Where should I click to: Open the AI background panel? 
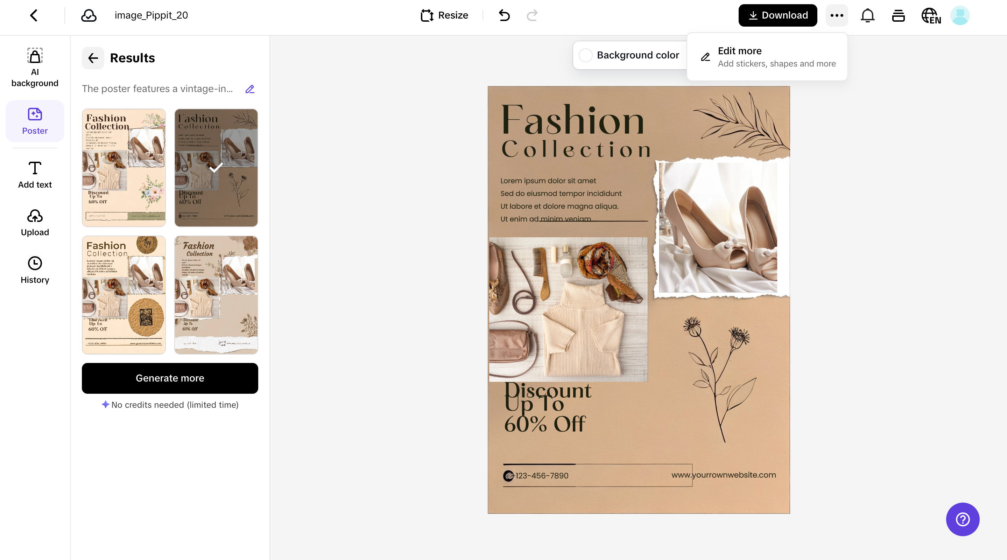[35, 66]
